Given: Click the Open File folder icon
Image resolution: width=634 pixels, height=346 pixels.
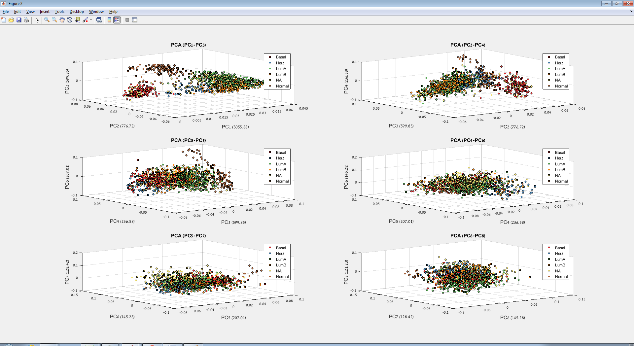Looking at the screenshot, I should [x=11, y=20].
